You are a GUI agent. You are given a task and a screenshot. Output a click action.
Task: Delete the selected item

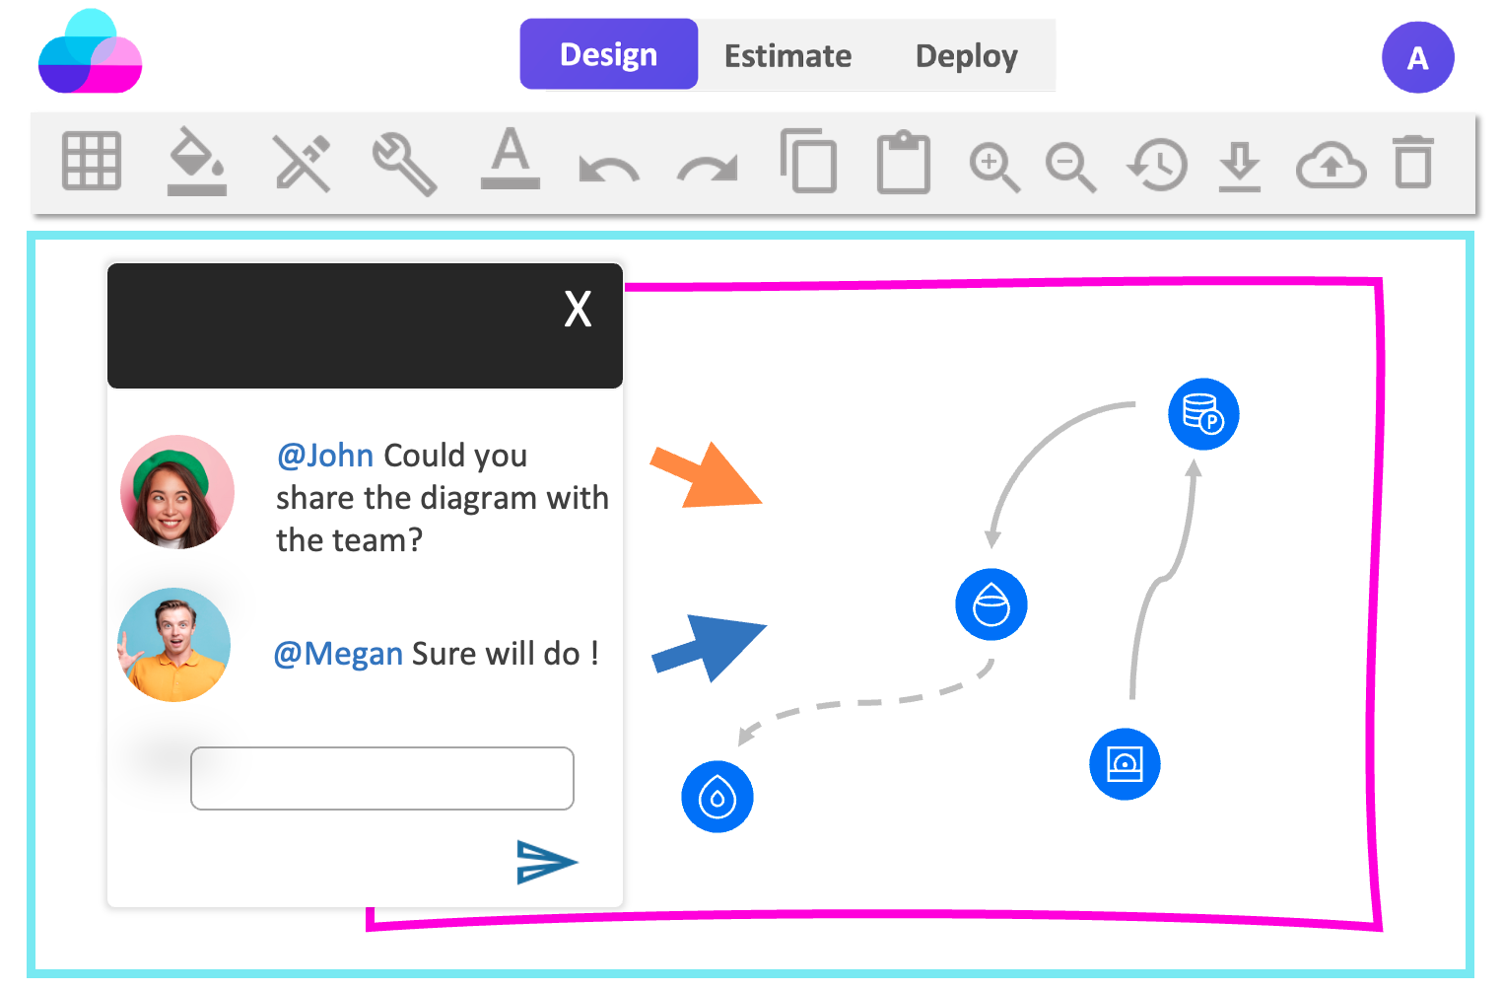point(1414,164)
